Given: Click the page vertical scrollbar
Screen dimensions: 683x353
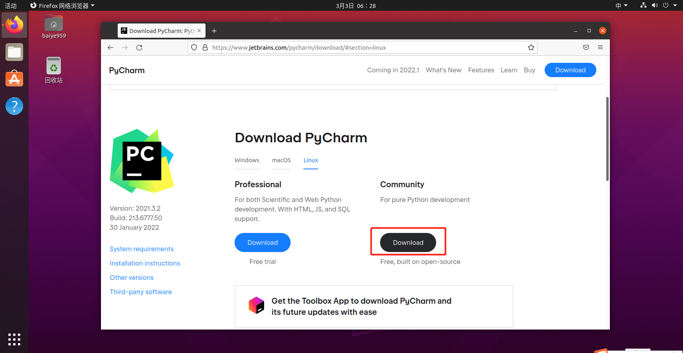Looking at the screenshot, I should pyautogui.click(x=607, y=139).
